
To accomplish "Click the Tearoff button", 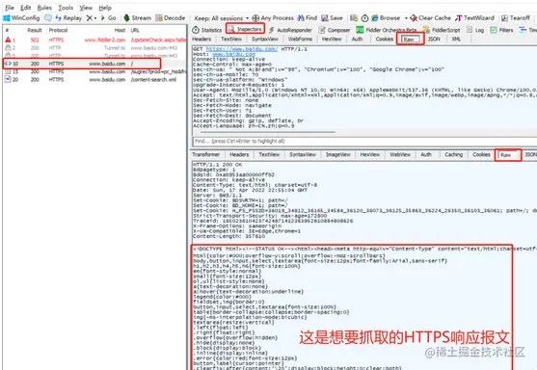I will 516,17.
